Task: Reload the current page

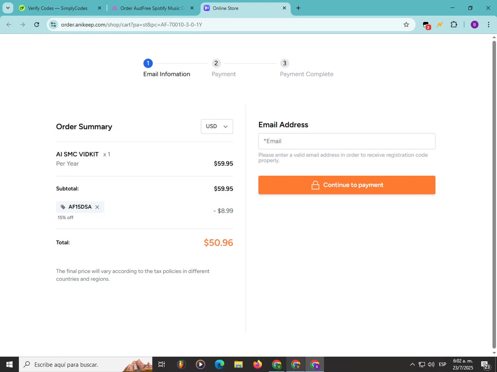Action: (37, 25)
